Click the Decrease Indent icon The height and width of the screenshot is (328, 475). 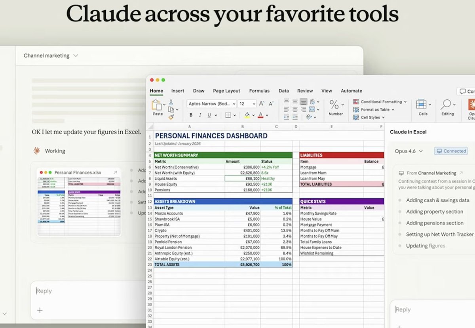point(286,117)
